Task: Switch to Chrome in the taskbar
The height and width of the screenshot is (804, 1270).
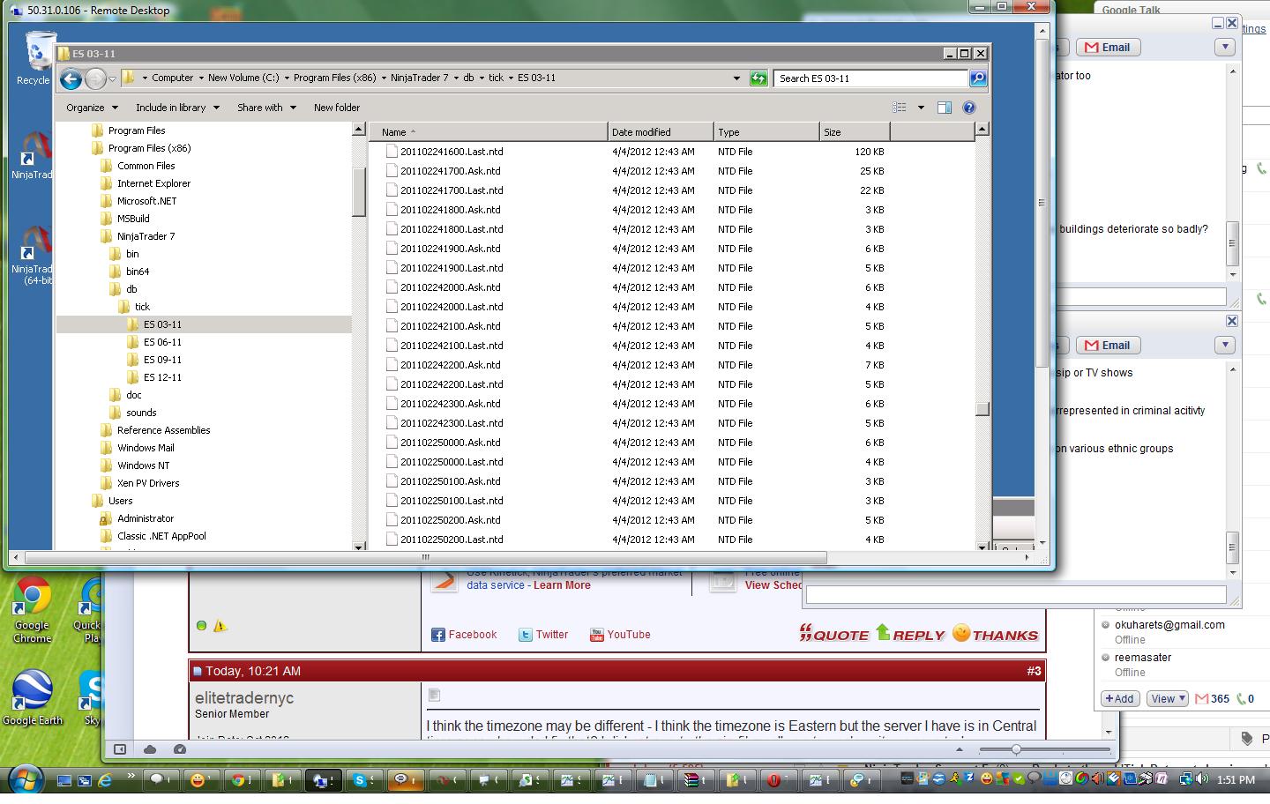Action: 238,780
